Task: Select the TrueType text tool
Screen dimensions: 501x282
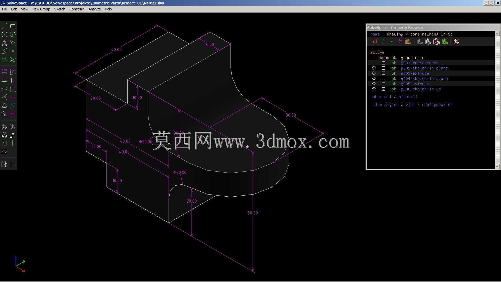Action: (x=4, y=43)
